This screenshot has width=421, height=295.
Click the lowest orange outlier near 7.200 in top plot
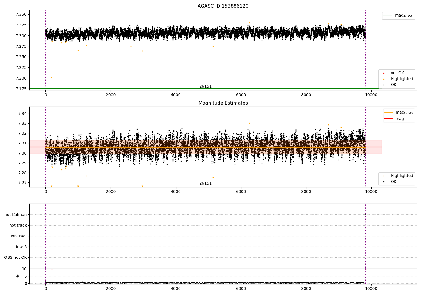click(52, 78)
